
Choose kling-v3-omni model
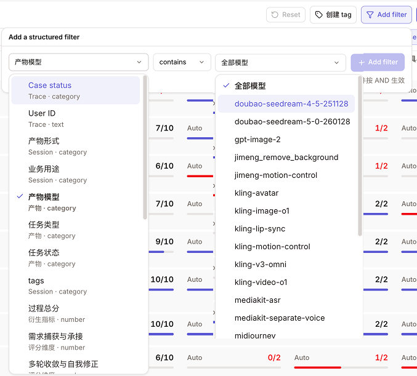point(286,264)
